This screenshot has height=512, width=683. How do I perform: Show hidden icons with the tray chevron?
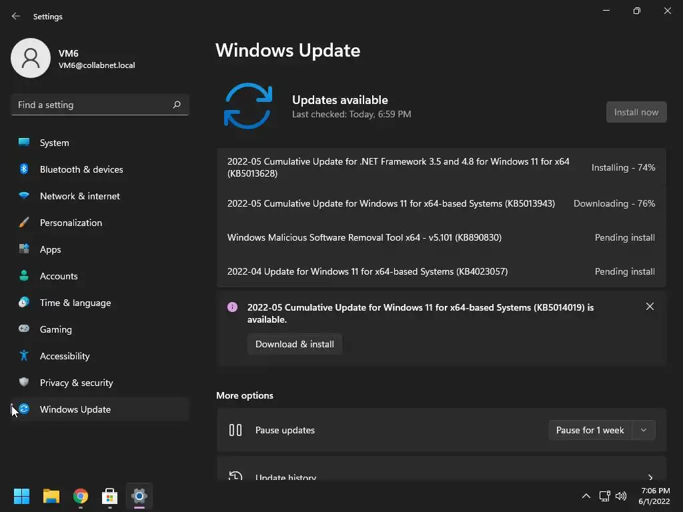coord(586,496)
